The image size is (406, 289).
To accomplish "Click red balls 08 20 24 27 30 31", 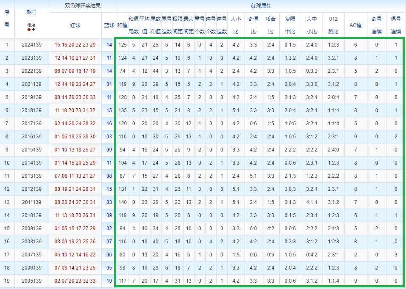I will coord(75,202).
